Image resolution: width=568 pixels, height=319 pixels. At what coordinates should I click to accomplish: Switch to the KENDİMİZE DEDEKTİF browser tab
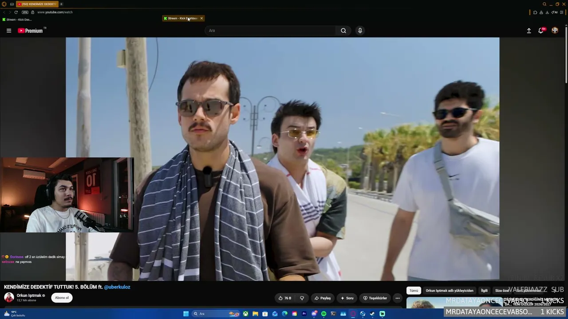click(x=37, y=4)
